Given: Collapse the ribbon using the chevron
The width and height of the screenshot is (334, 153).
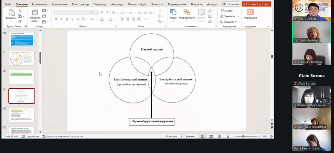Looking at the screenshot, I should [268, 27].
